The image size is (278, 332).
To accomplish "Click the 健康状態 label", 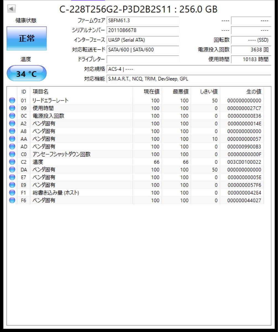I will click(26, 20).
